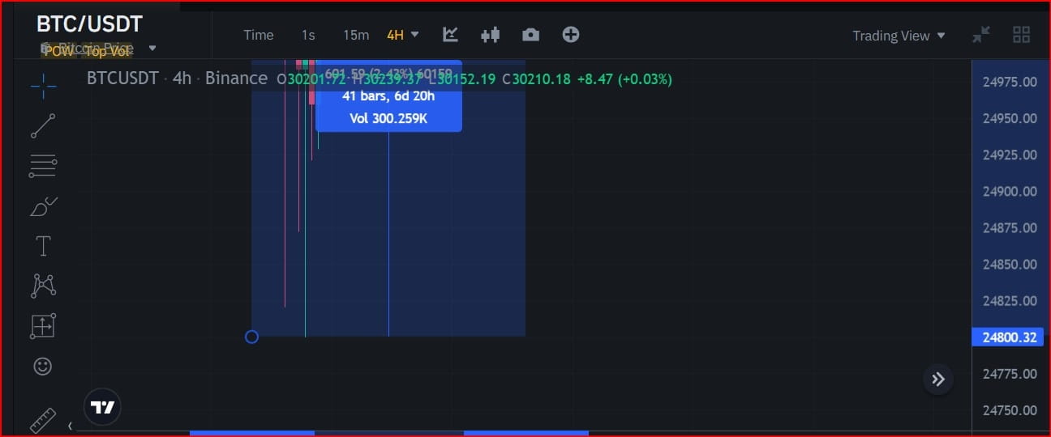This screenshot has height=437, width=1051.
Task: Click the POW tag
Action: tap(57, 51)
